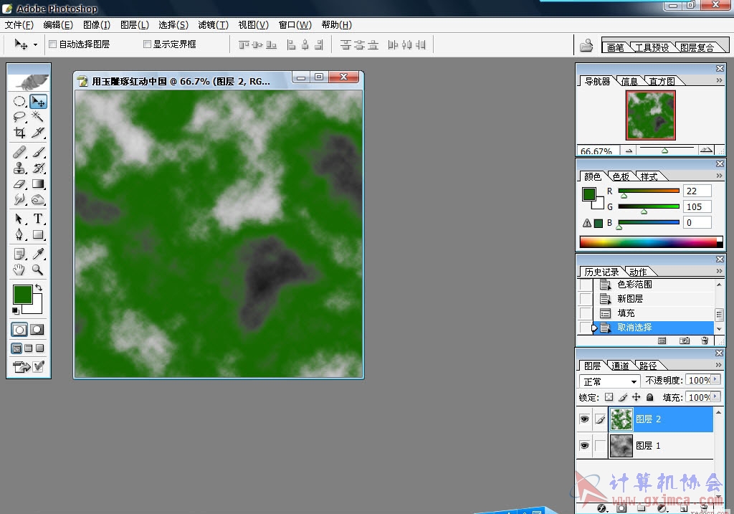Expand Navigator panel options menu
734x514 pixels.
click(719, 80)
